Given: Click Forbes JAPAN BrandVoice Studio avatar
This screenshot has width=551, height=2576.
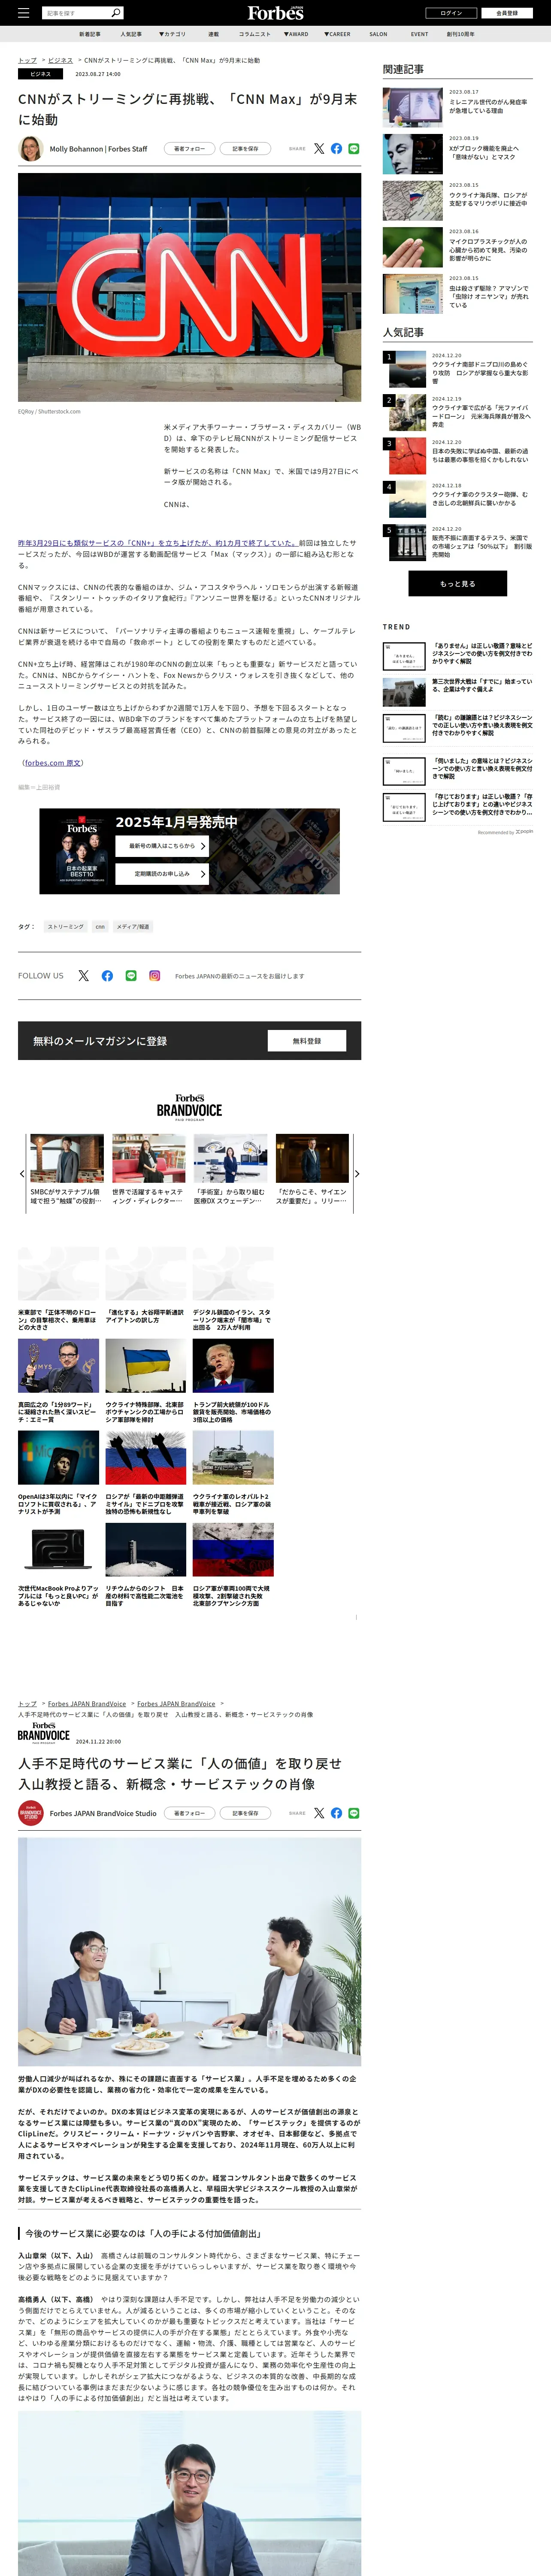Looking at the screenshot, I should (x=30, y=1813).
